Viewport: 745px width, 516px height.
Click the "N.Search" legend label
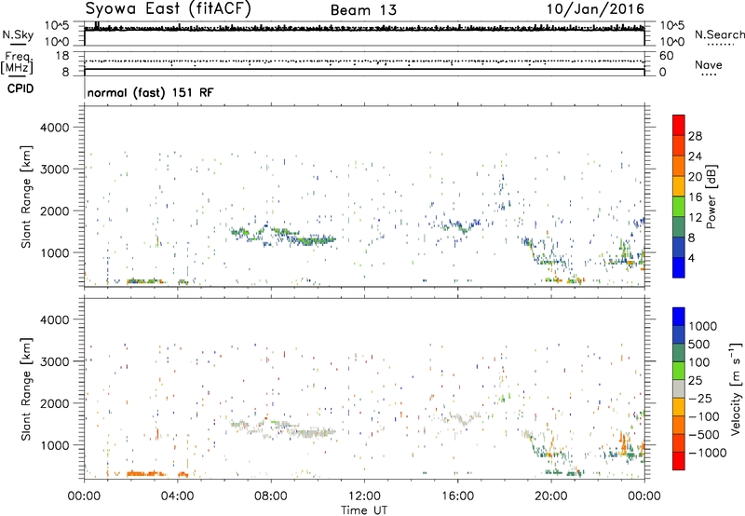pyautogui.click(x=719, y=34)
